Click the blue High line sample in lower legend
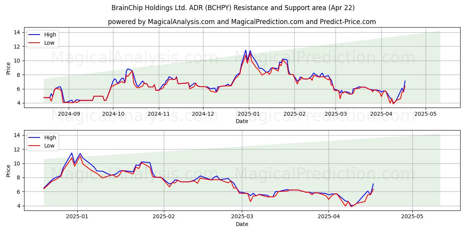Screen dimensions: 466x233 point(34,138)
